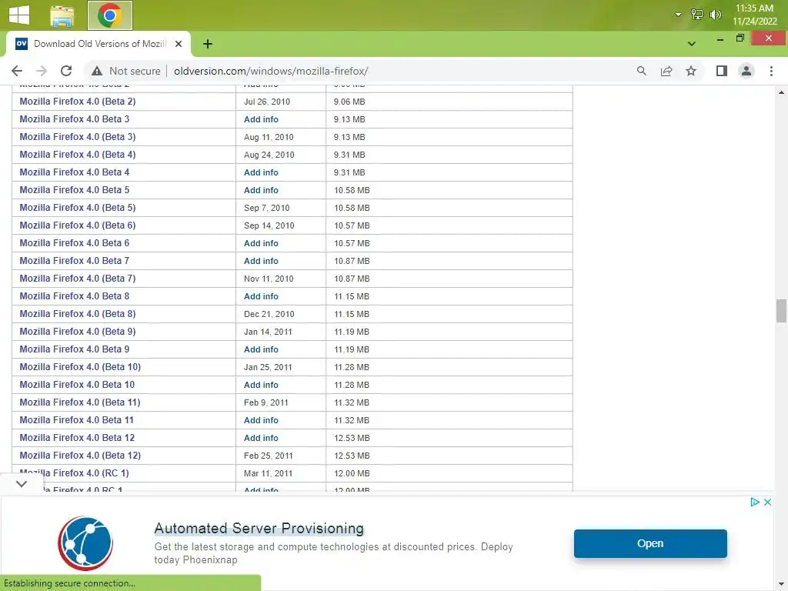
Task: Share this page icon
Action: 666,71
